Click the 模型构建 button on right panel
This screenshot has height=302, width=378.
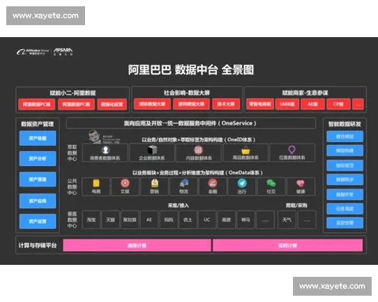point(345,150)
